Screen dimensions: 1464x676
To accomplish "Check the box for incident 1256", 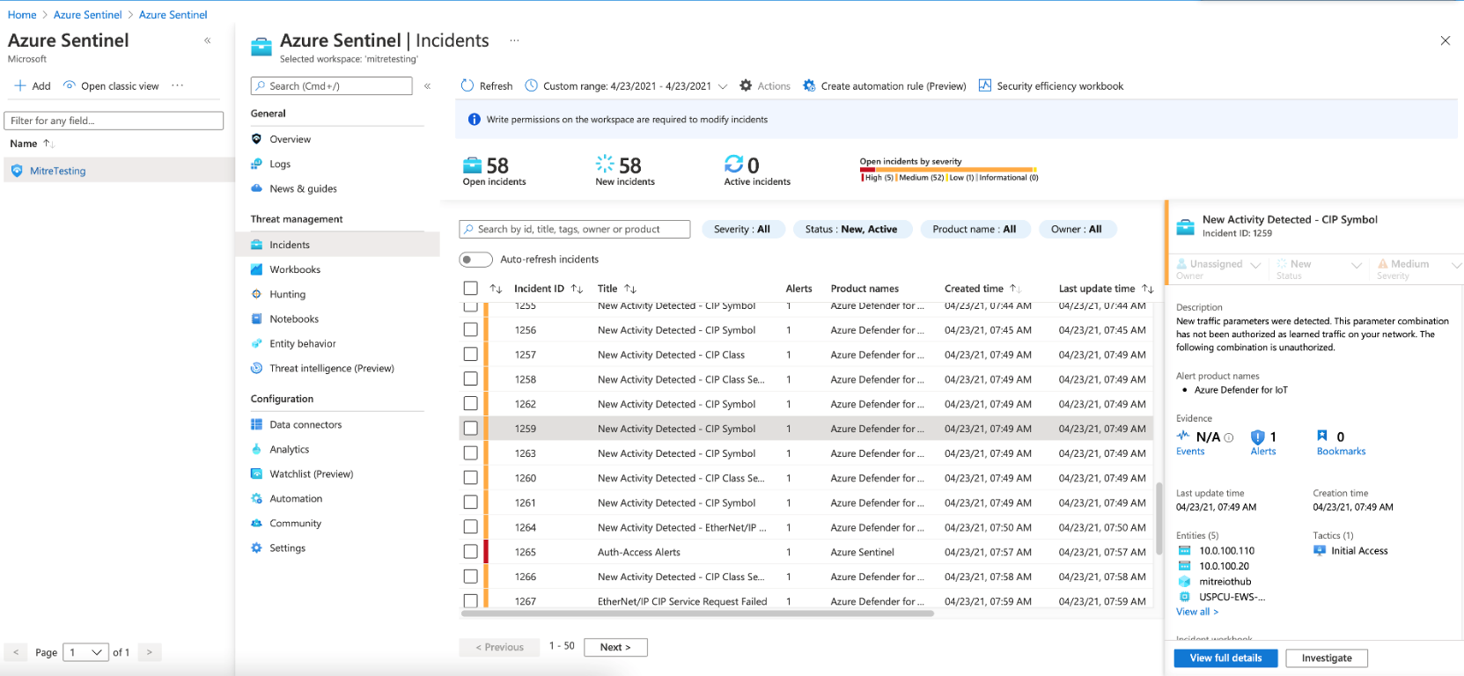I will point(470,330).
